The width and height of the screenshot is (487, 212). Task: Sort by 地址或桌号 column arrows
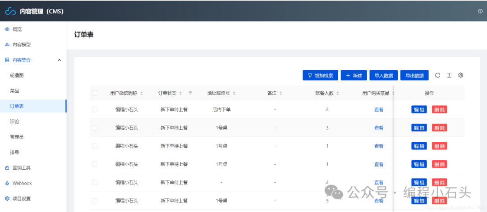coord(234,93)
